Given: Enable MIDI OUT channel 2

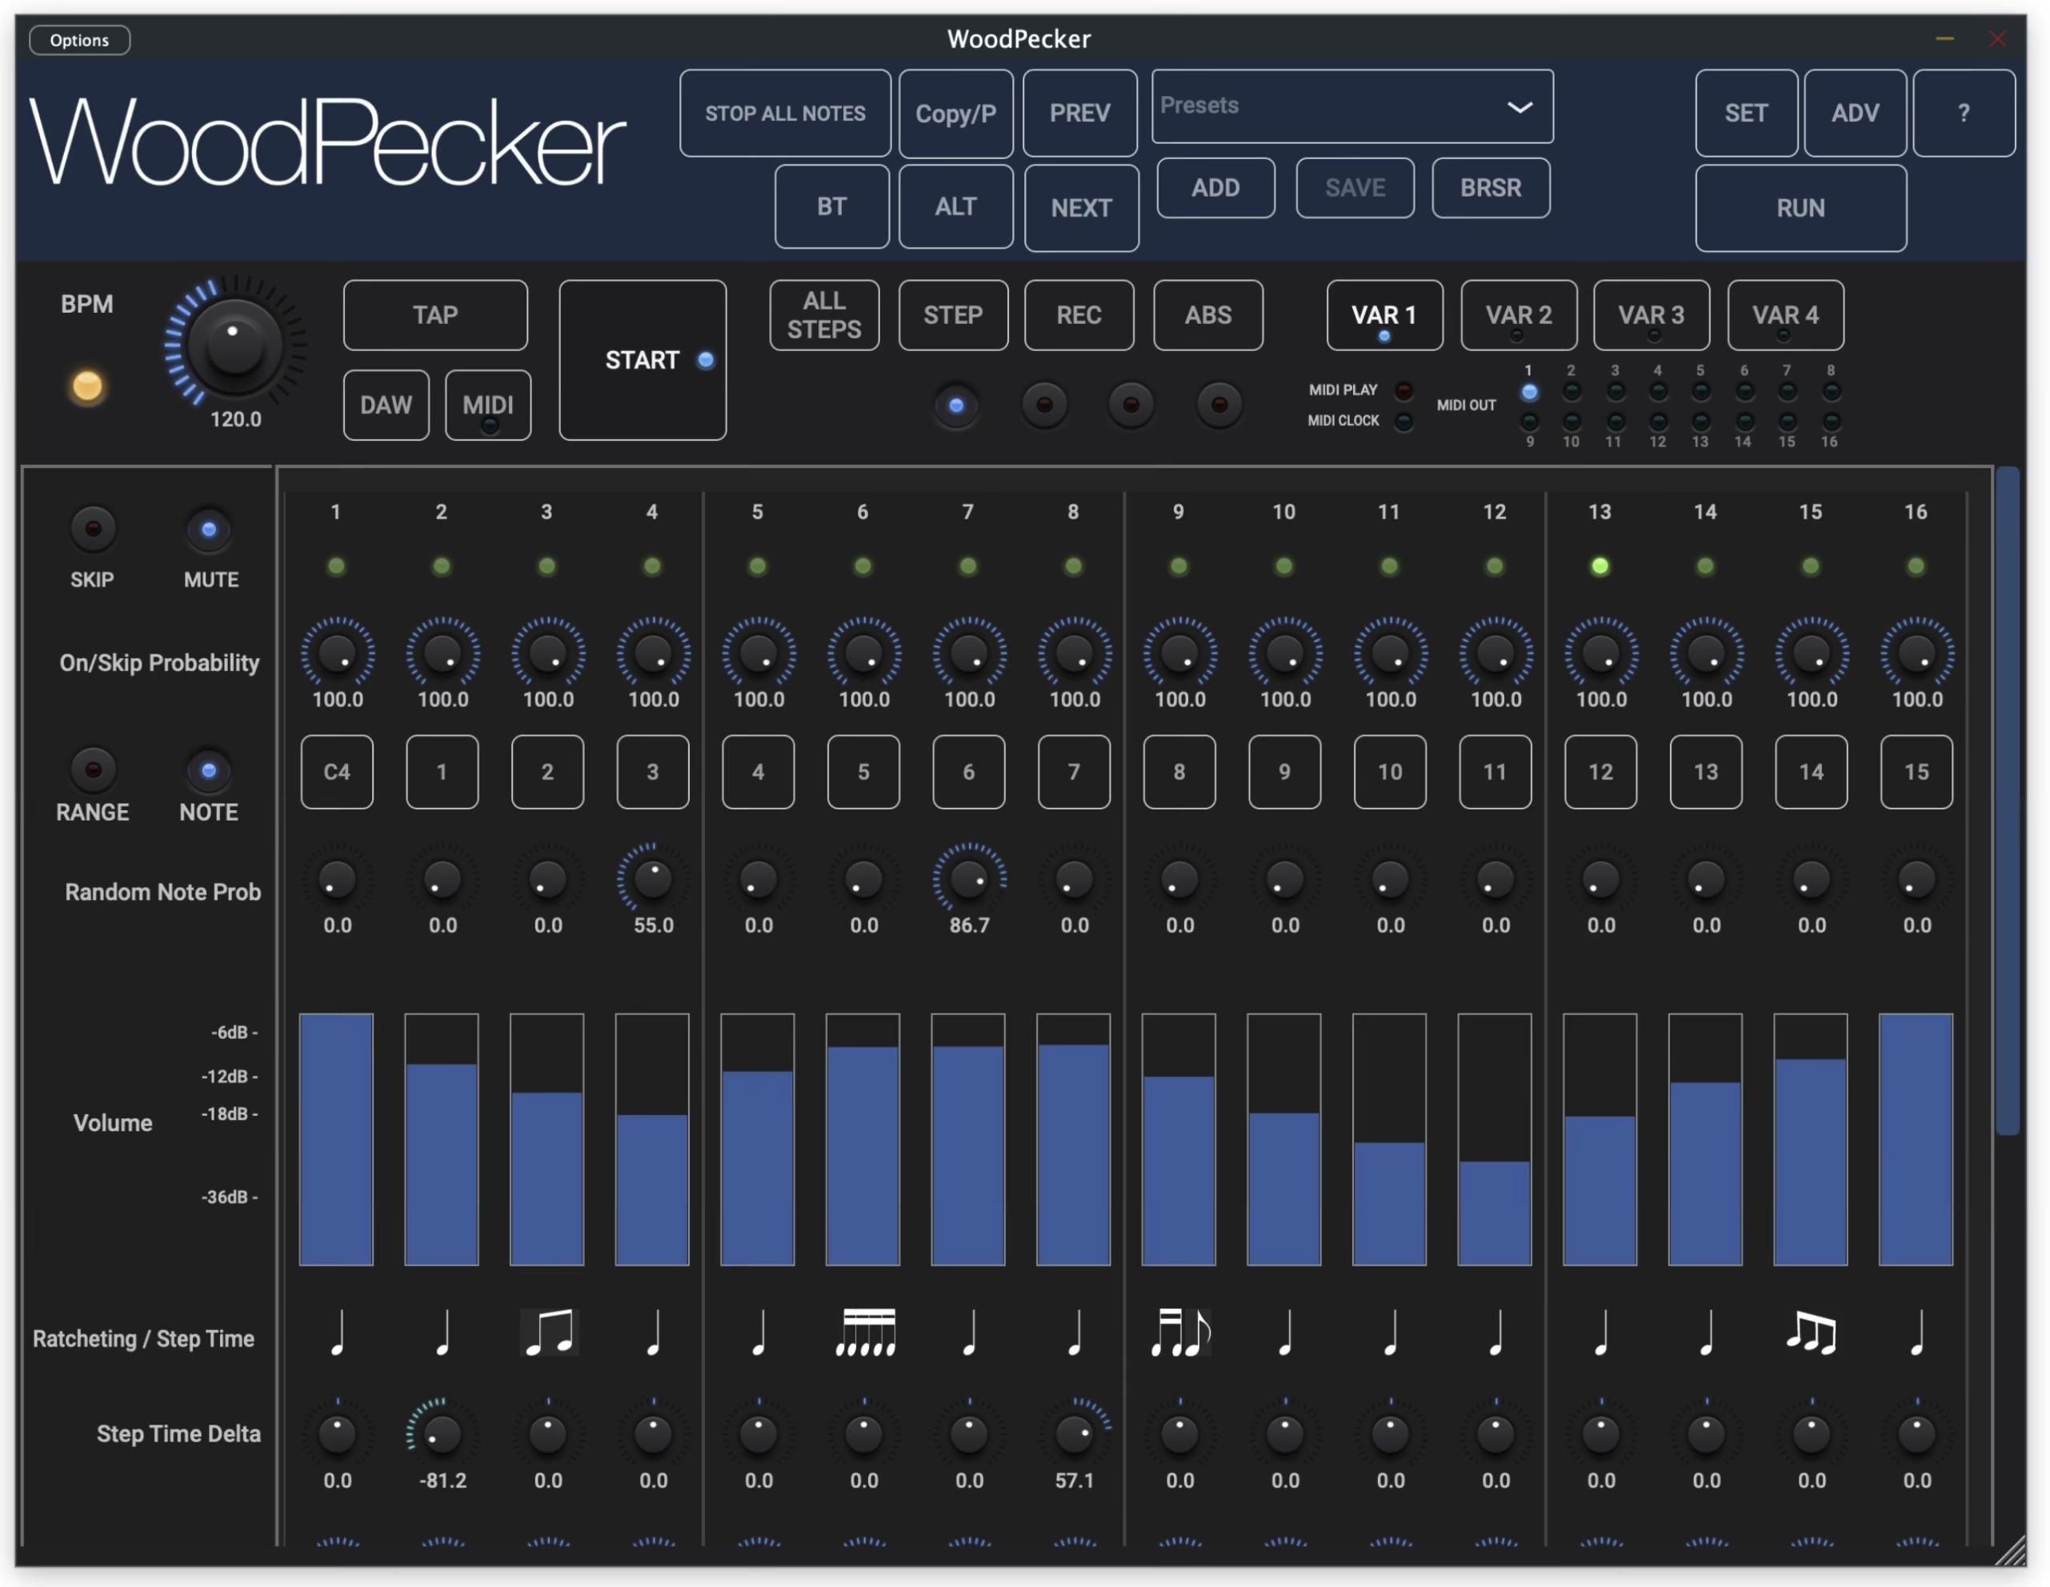Looking at the screenshot, I should [x=1571, y=391].
